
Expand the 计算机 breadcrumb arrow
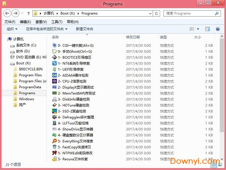(x=57, y=14)
